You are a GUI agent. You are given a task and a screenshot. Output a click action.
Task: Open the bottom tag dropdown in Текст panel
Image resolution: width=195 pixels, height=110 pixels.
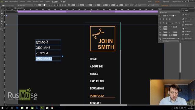[171, 41]
